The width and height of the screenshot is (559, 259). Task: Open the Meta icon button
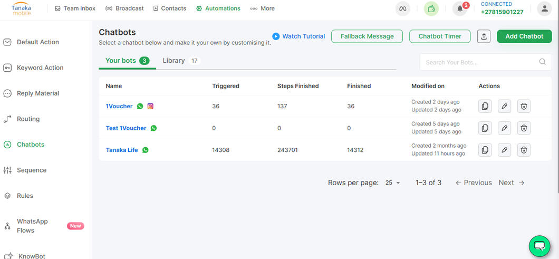pos(403,8)
